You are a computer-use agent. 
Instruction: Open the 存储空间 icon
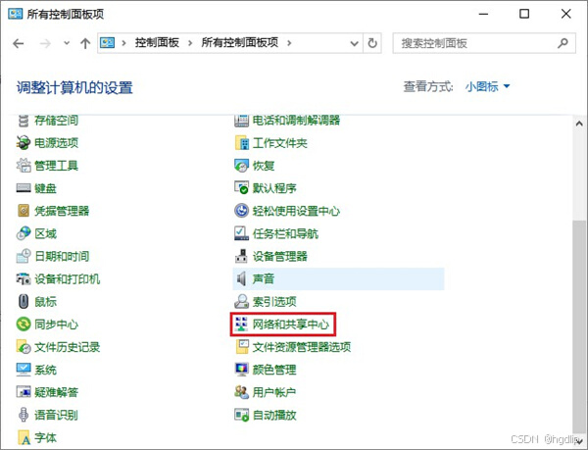[24, 121]
